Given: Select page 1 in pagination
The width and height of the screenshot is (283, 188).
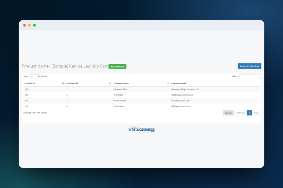Looking at the screenshot, I should [x=249, y=113].
